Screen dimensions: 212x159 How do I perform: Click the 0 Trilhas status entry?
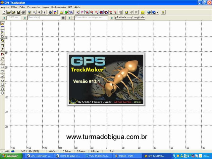[x=67, y=151]
